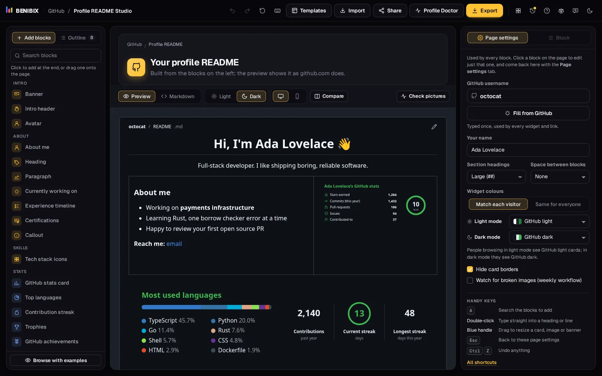This screenshot has height=376, width=602.
Task: Open Profile Doctor
Action: [x=436, y=11]
